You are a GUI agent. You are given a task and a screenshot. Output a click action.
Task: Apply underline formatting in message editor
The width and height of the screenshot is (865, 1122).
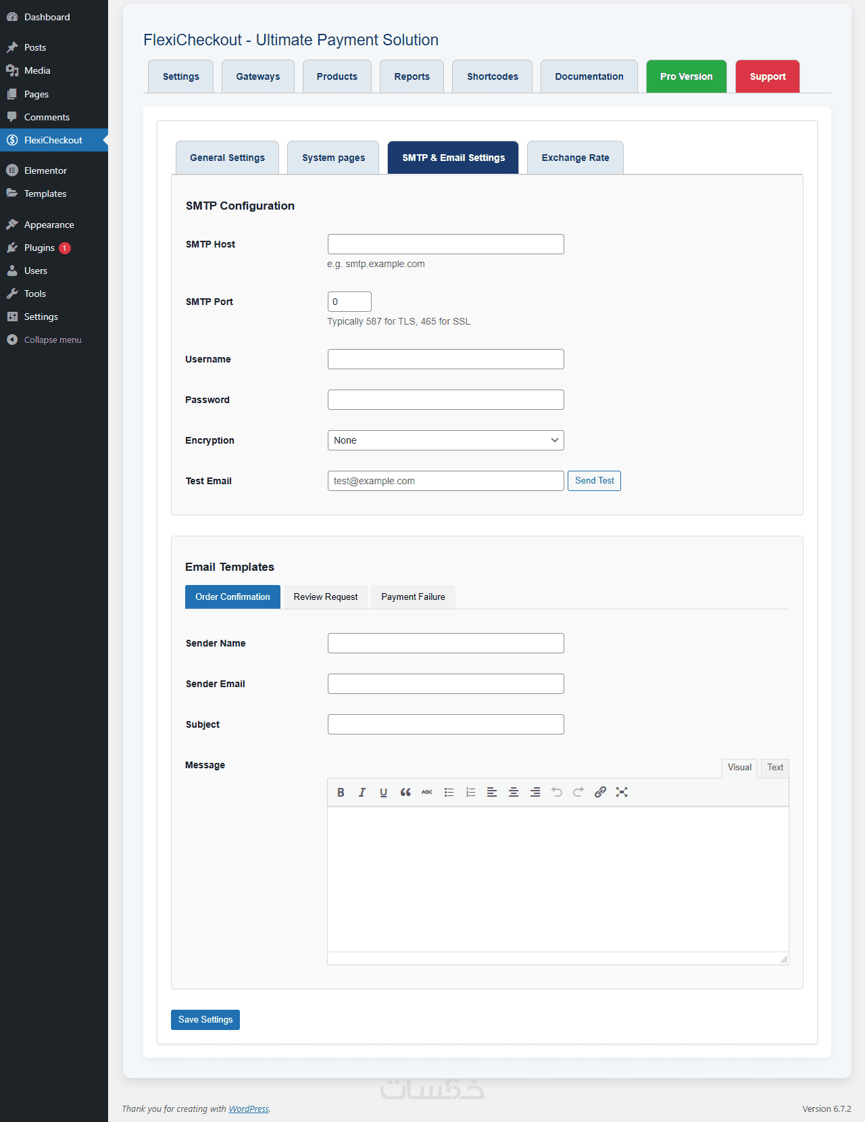pyautogui.click(x=384, y=792)
